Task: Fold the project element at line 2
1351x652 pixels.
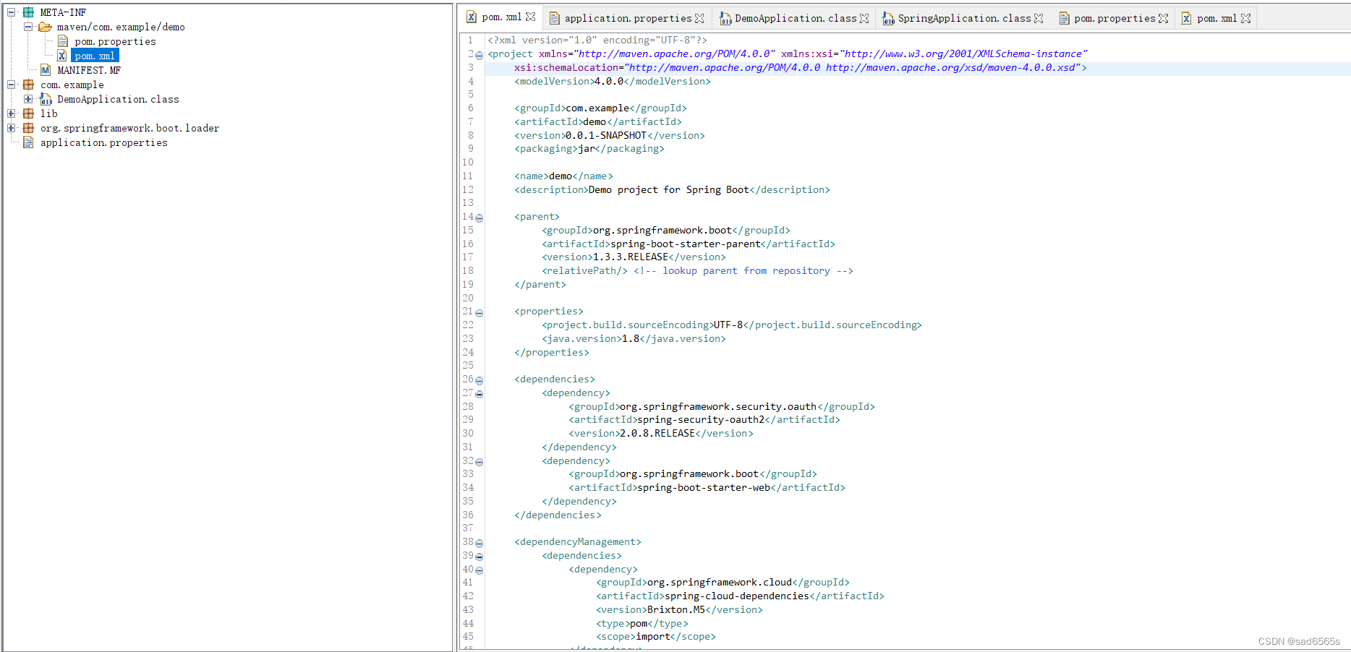Action: tap(480, 56)
